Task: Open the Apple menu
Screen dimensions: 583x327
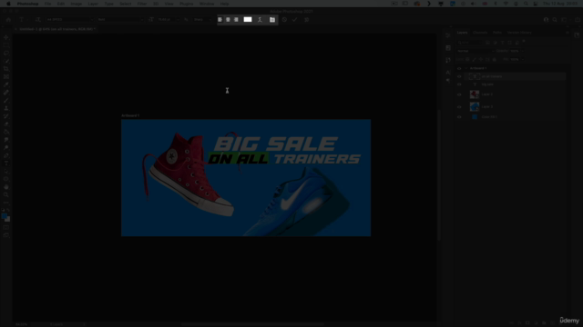Action: tap(8, 4)
